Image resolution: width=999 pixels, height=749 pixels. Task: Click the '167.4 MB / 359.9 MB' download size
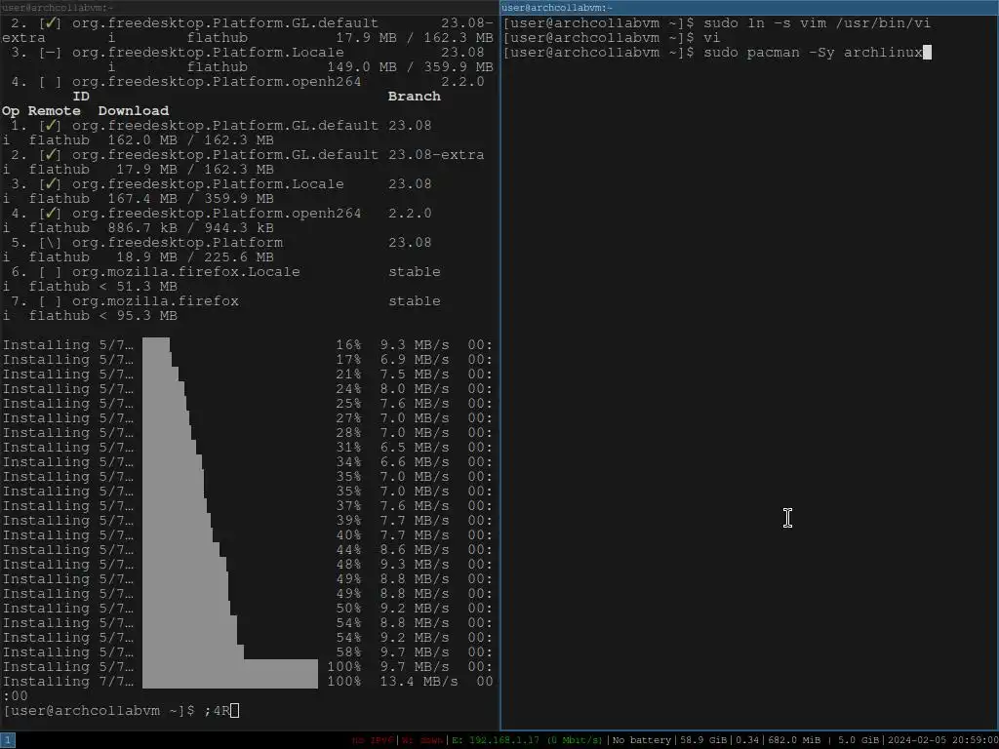tap(190, 199)
